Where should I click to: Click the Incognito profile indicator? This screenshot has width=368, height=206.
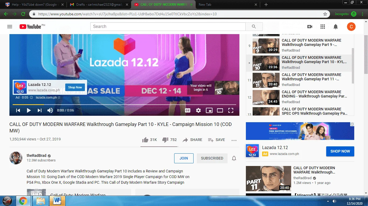pos(346,14)
